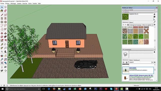The image size is (161, 91).
Task: Pick the Polygon tool
Action: point(6,22)
